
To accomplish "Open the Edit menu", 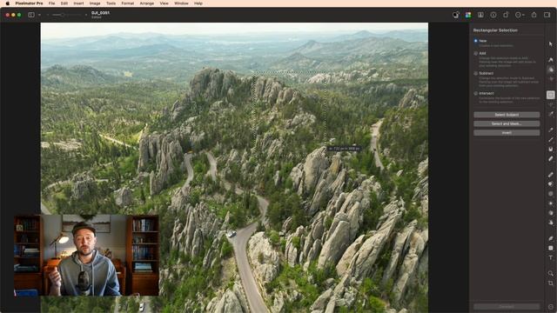I will pyautogui.click(x=64, y=3).
